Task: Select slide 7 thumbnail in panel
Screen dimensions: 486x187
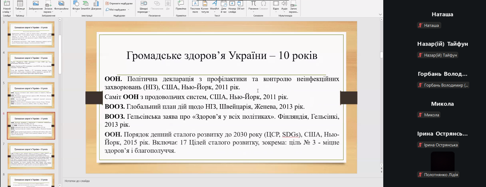Action: click(x=31, y=156)
